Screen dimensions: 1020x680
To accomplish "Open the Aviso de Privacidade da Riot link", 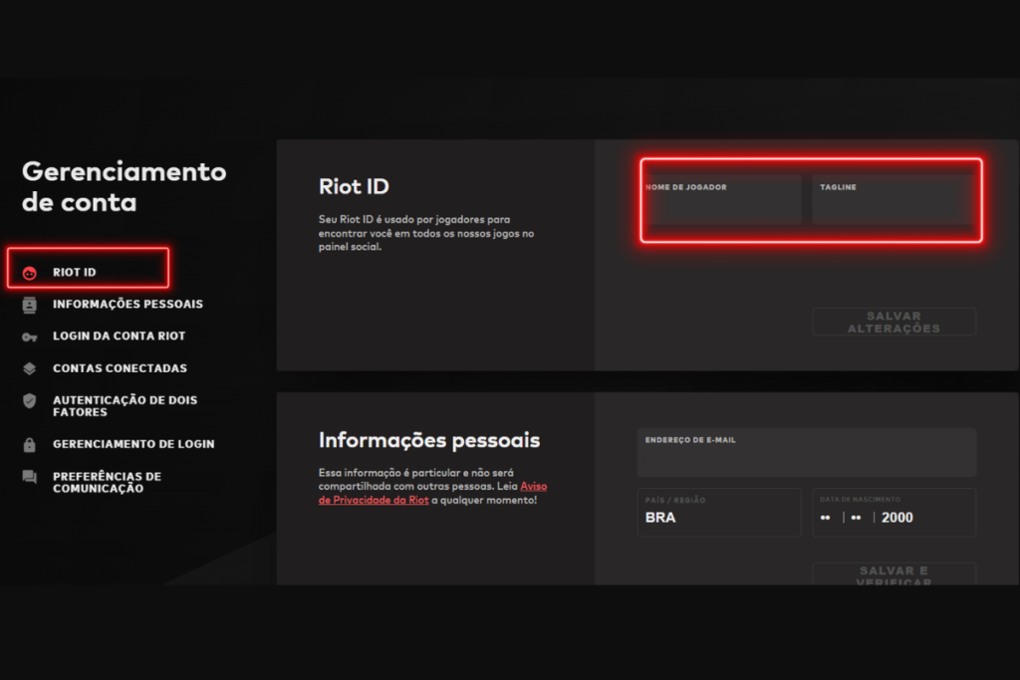I will click(x=432, y=493).
